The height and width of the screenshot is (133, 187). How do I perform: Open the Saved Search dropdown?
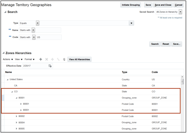click(x=180, y=12)
